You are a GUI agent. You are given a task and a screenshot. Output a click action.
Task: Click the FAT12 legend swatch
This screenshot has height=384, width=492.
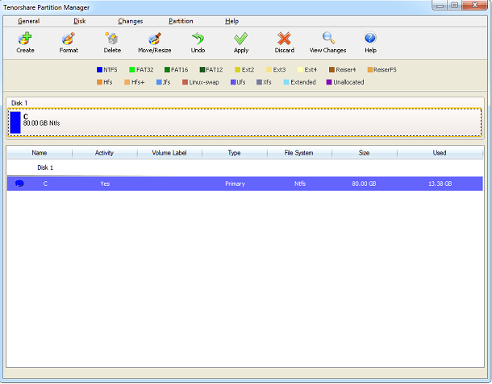click(202, 69)
